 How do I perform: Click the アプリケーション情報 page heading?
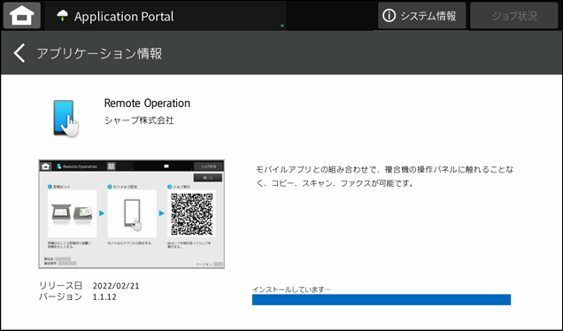pos(99,53)
